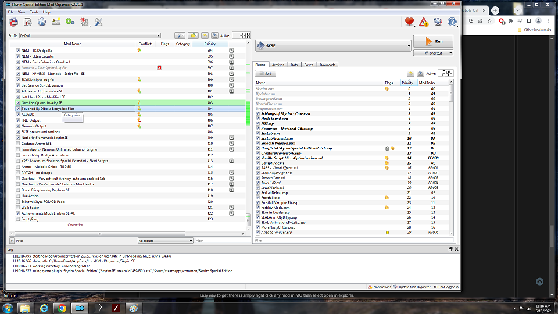Toggle Frostfall.esp plugin checkbox
Viewport: 558px width, 314px height.
257,198
